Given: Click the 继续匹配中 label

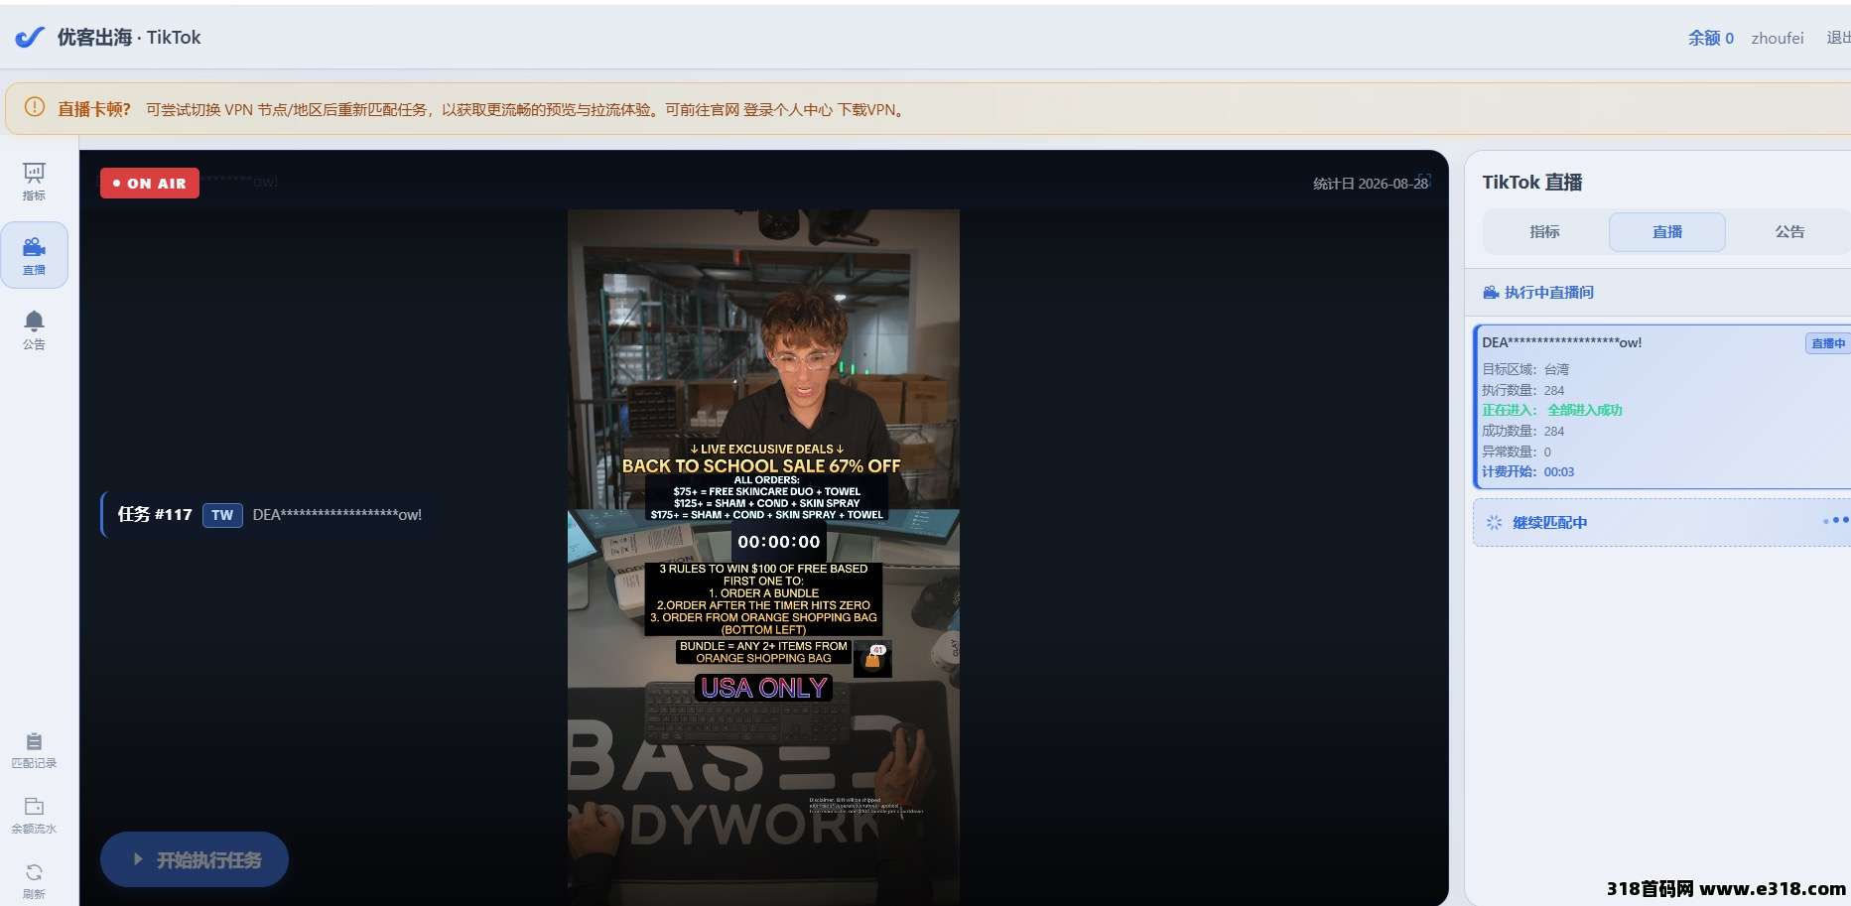Looking at the screenshot, I should click(x=1549, y=523).
